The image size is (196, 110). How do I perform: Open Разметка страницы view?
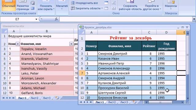click(22, 5)
